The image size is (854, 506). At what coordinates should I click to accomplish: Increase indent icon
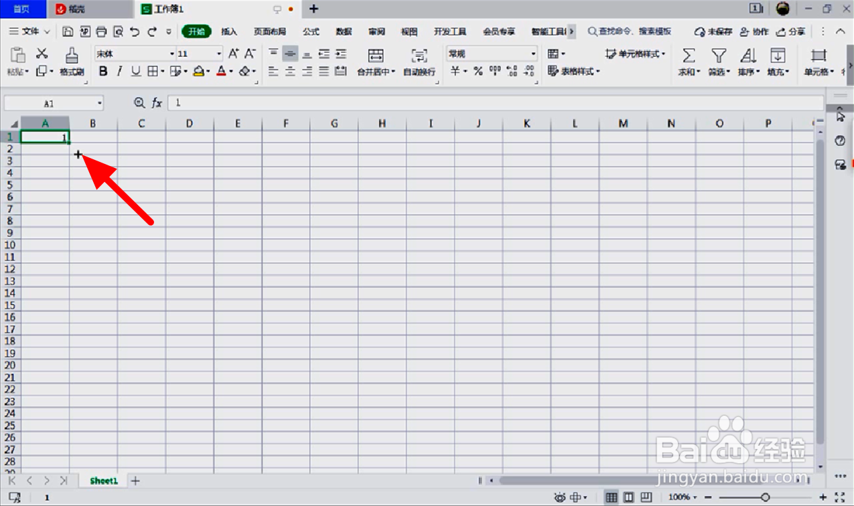tap(341, 54)
